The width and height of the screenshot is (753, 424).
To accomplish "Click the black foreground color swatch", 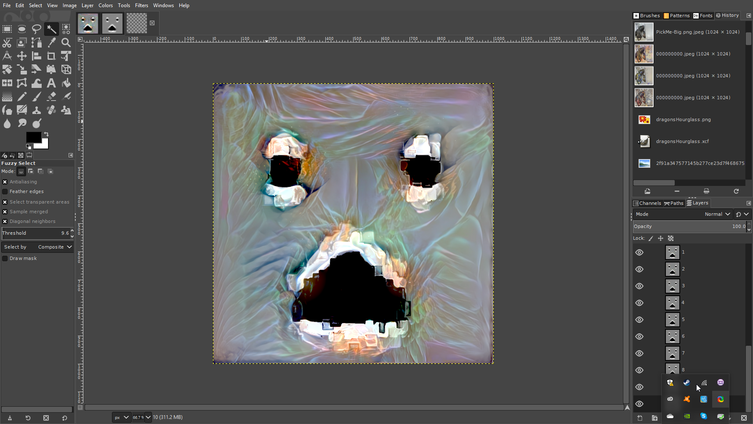I will (33, 137).
